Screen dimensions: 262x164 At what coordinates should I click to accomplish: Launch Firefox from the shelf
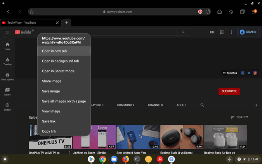click(125, 159)
